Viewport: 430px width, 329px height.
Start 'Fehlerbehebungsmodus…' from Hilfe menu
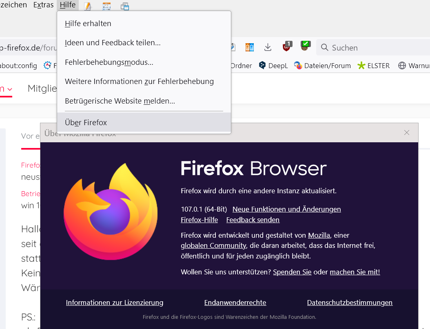144,62
